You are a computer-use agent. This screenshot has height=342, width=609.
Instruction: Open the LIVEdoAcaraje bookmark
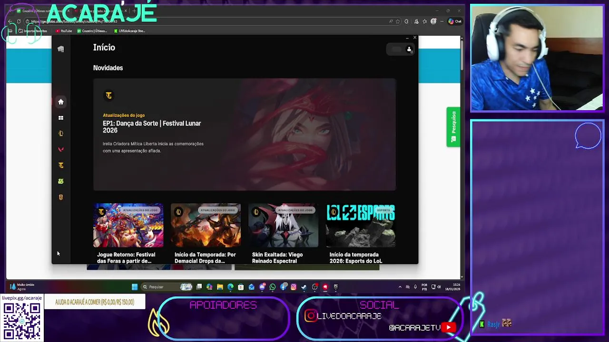(x=130, y=31)
